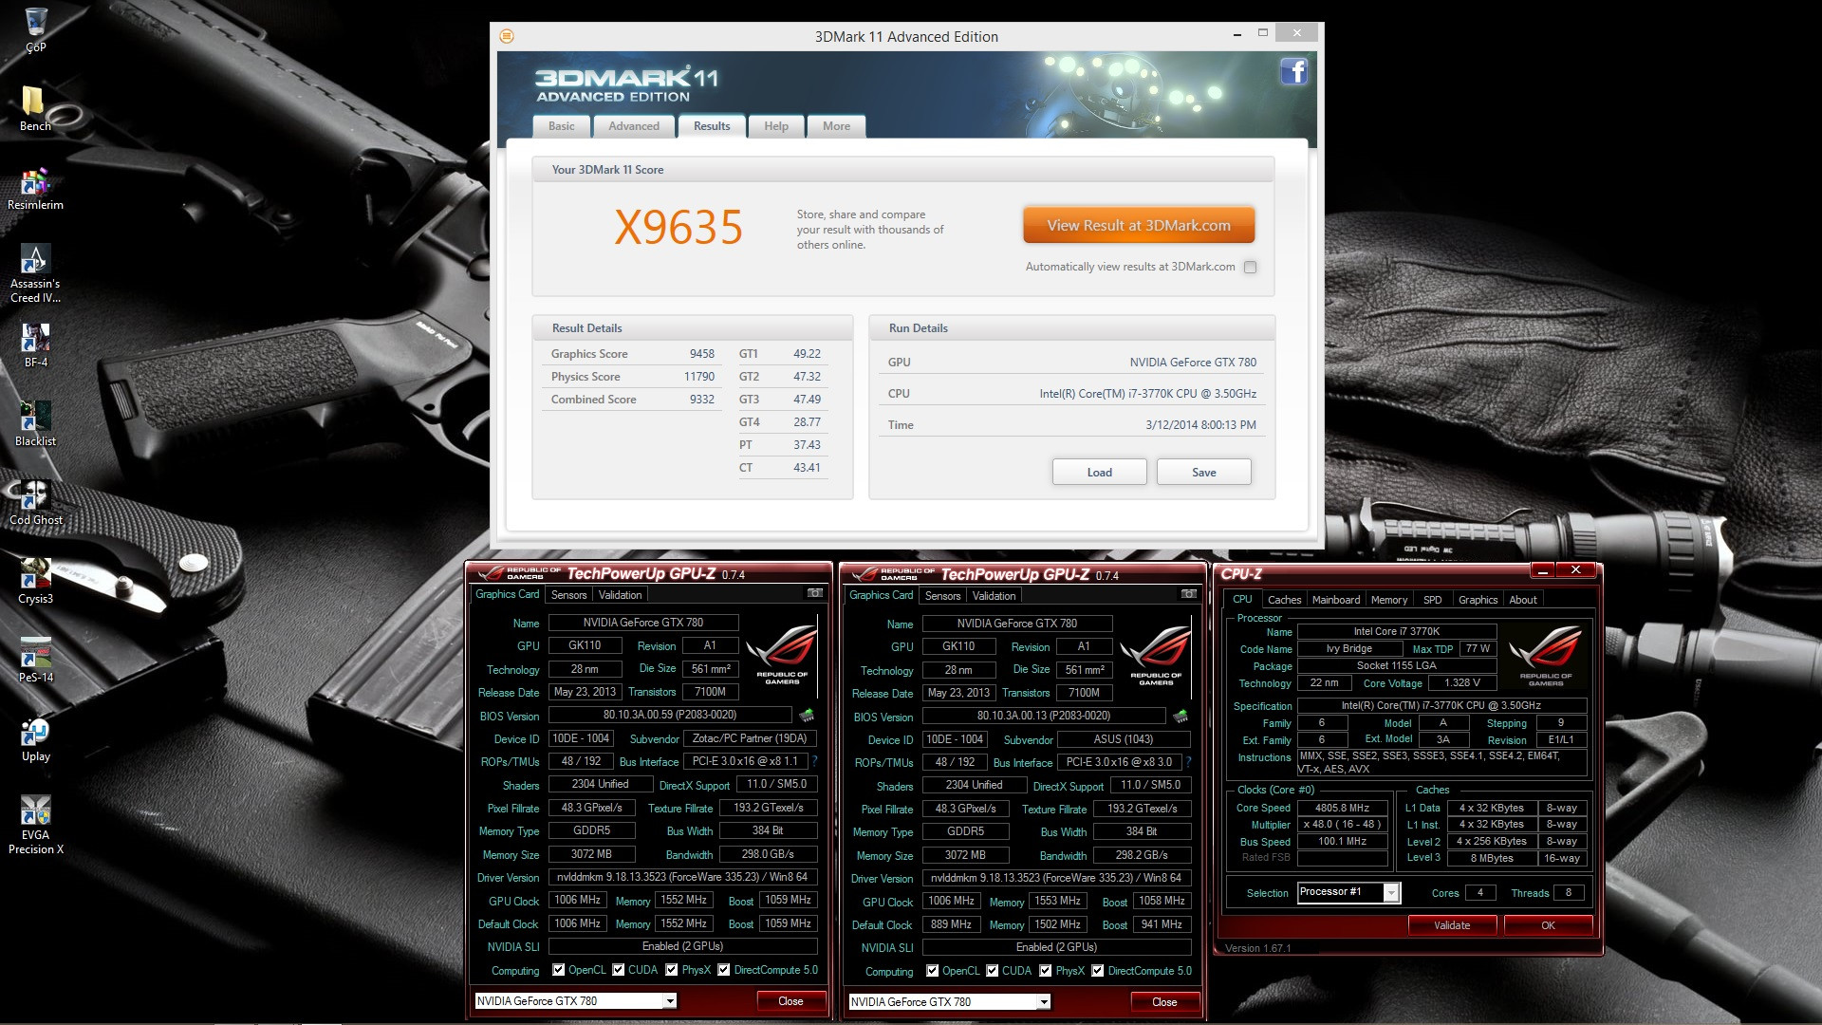The width and height of the screenshot is (1822, 1025).
Task: Open GPU selection dropdown in left GPU-Z
Action: coord(575,1001)
